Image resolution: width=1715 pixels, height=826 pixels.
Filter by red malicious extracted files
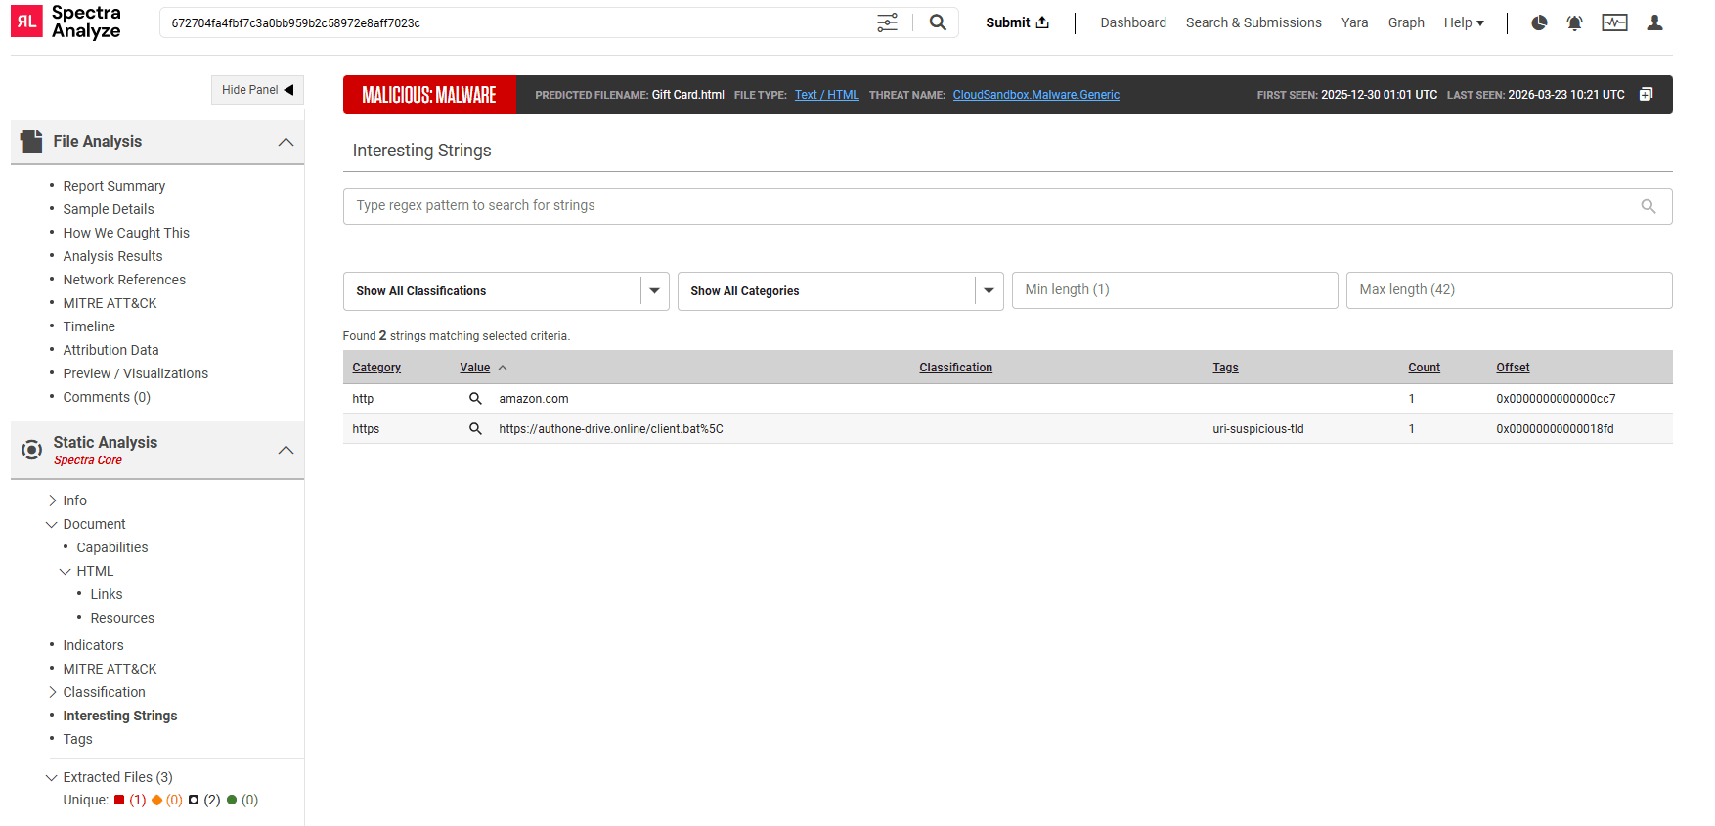click(120, 800)
